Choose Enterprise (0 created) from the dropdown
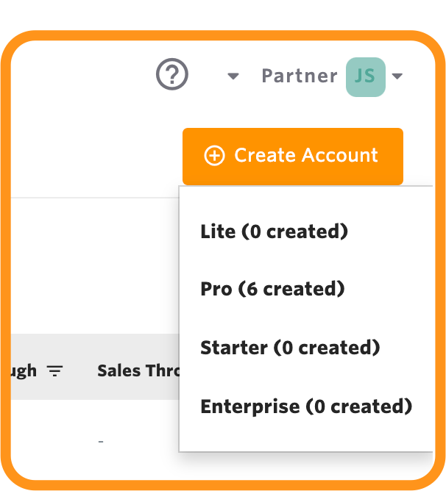 (306, 406)
